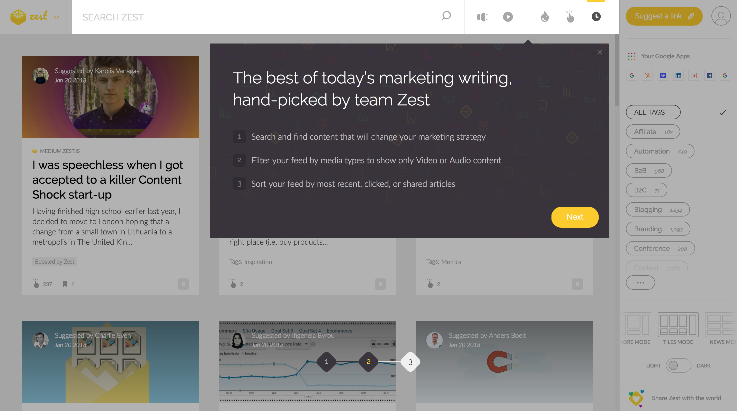Jump to onboarding step 3 marker

coord(410,362)
